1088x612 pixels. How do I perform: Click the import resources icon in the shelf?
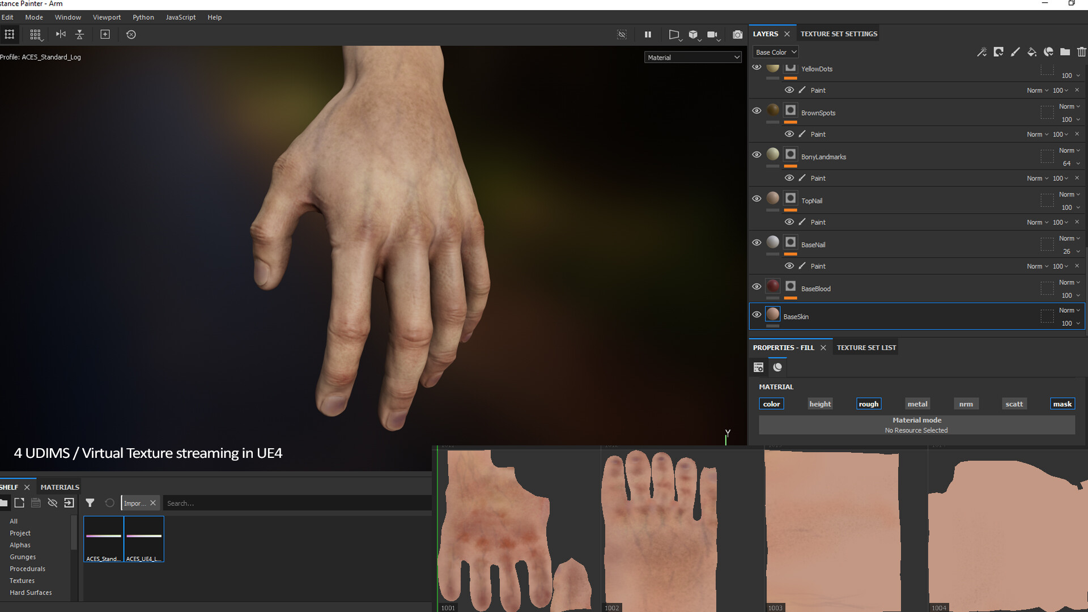pos(69,503)
